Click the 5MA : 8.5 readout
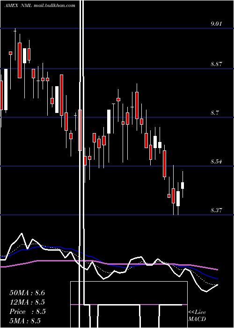The image size is (234, 328). pyautogui.click(x=25, y=321)
